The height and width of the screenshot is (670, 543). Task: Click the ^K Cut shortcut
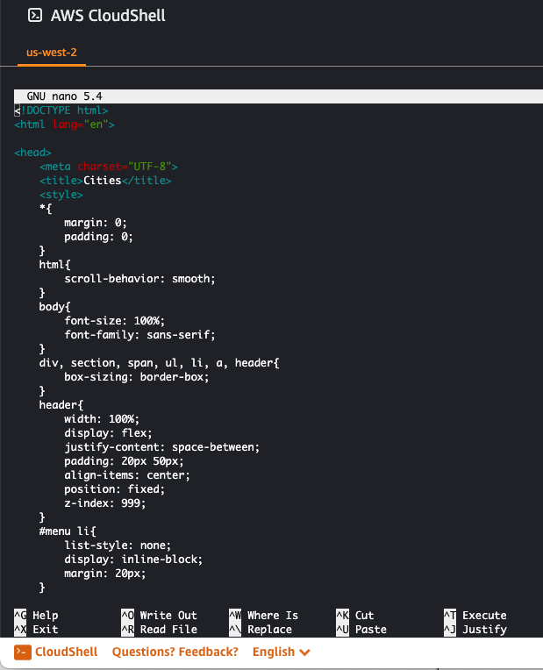[355, 616]
